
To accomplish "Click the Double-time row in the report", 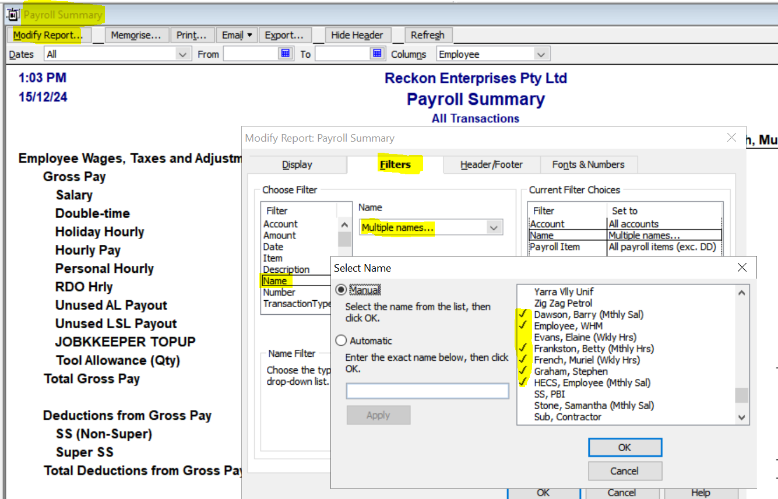I will [93, 213].
